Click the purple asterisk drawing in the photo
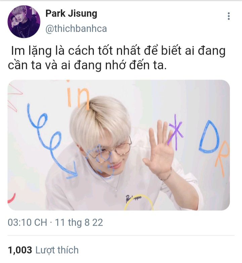This screenshot has width=242, height=263. [175, 132]
